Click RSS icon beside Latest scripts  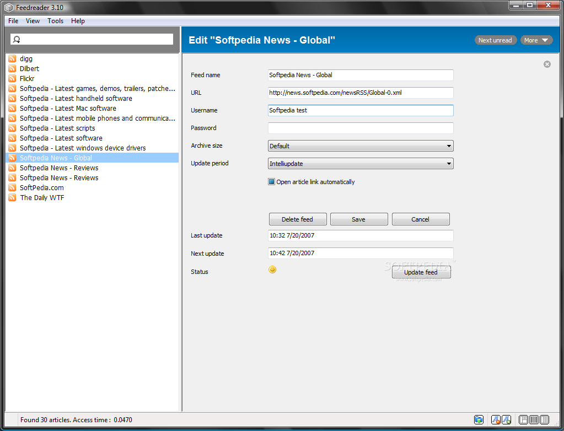(12, 128)
